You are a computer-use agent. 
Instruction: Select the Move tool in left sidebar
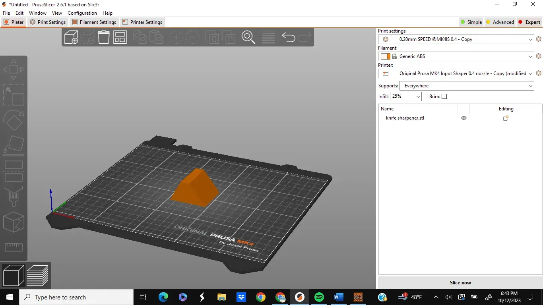pos(14,69)
